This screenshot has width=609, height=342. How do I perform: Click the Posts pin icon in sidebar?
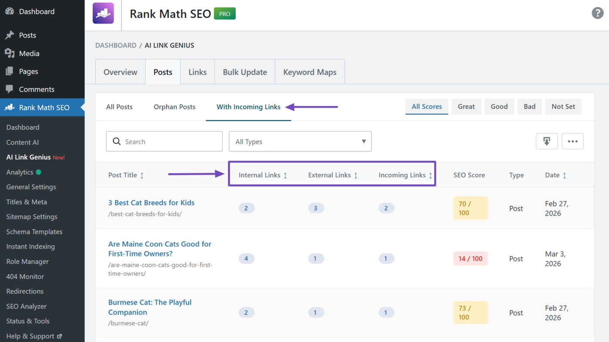coord(10,35)
